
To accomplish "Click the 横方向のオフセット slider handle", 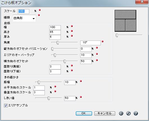I will tap(65, 61).
